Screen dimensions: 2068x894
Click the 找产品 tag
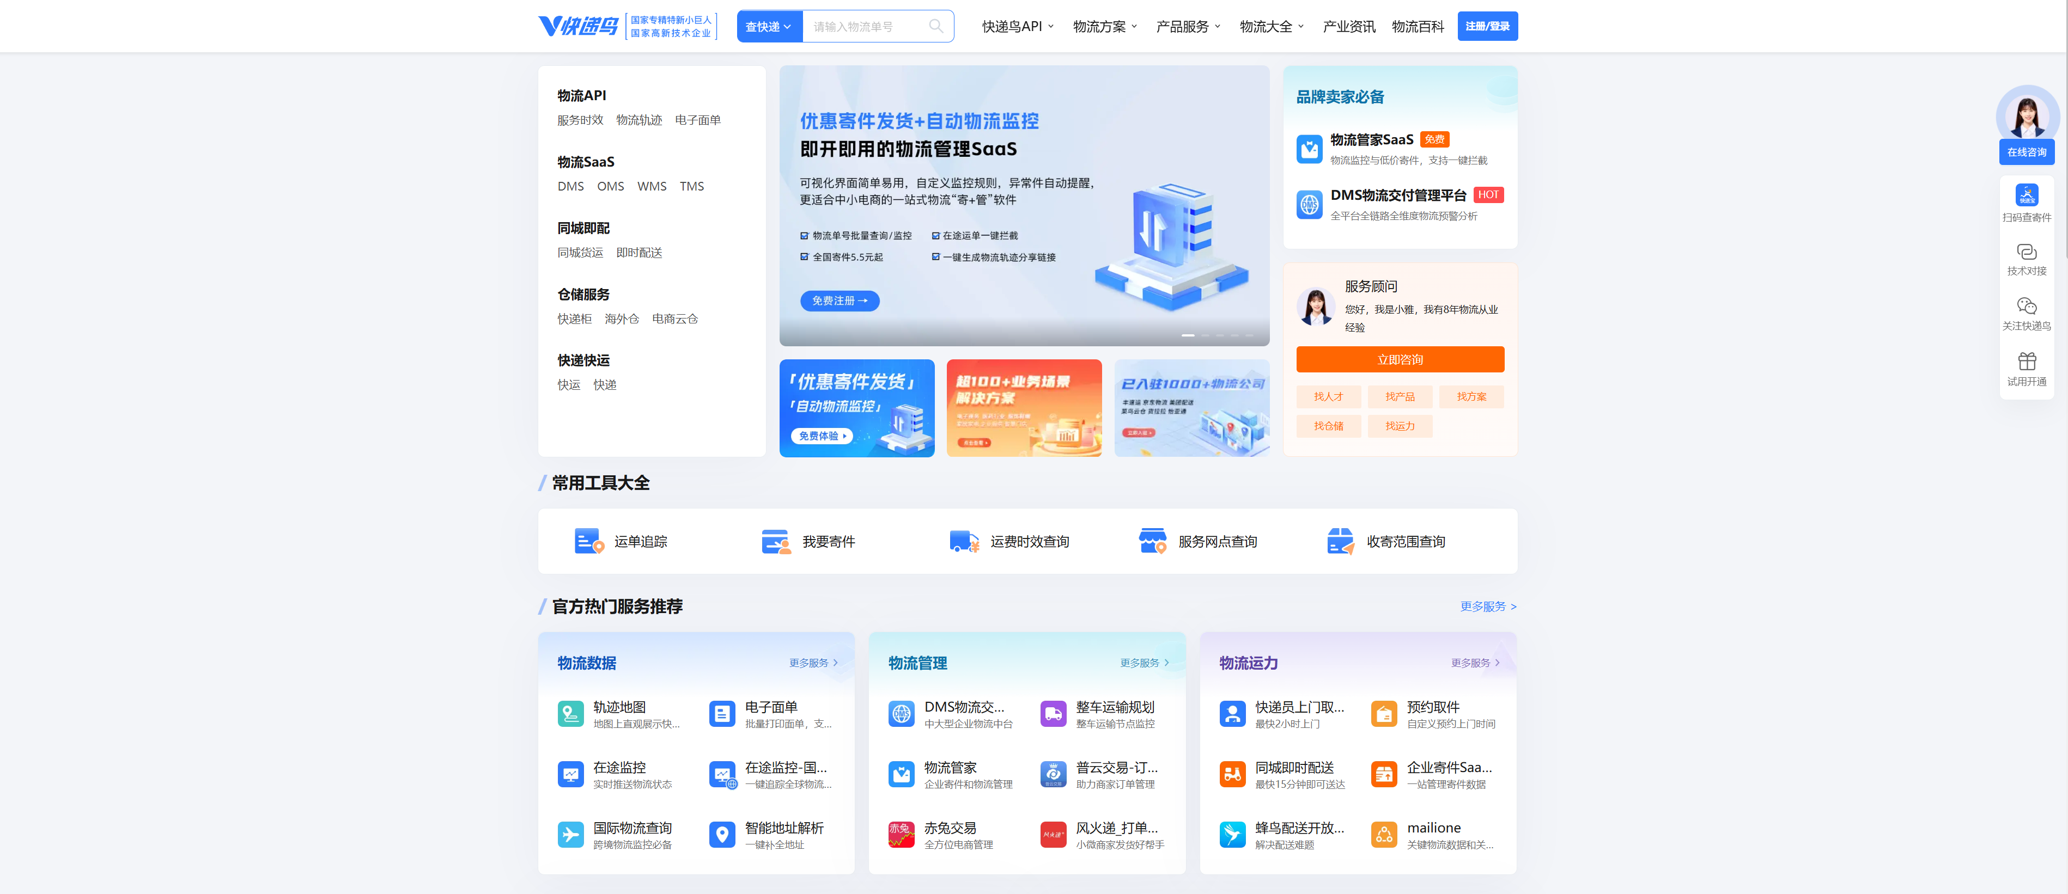1400,396
